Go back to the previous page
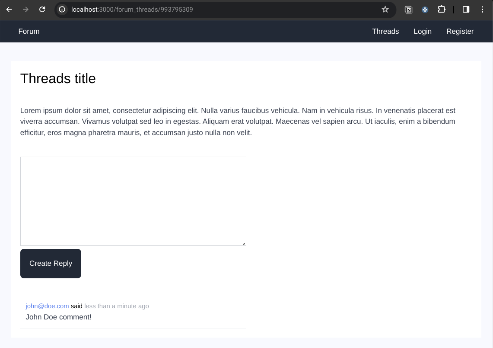Image resolution: width=493 pixels, height=348 pixels. pyautogui.click(x=9, y=10)
